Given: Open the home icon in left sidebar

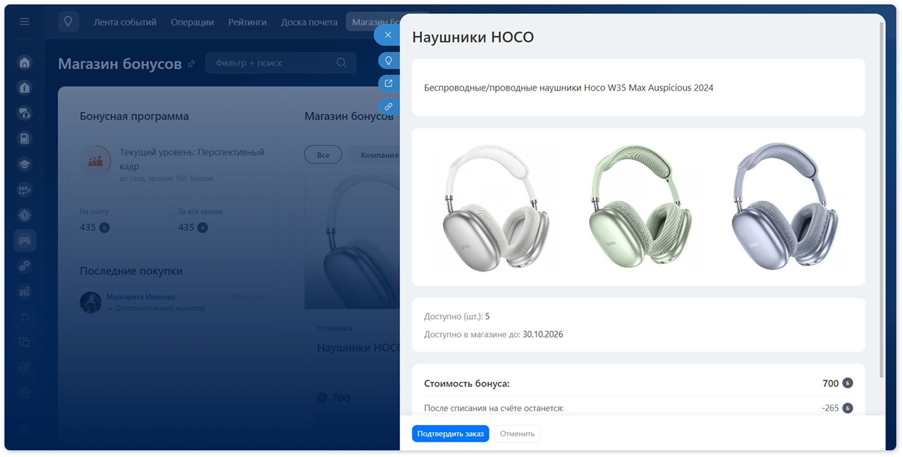Looking at the screenshot, I should (25, 62).
